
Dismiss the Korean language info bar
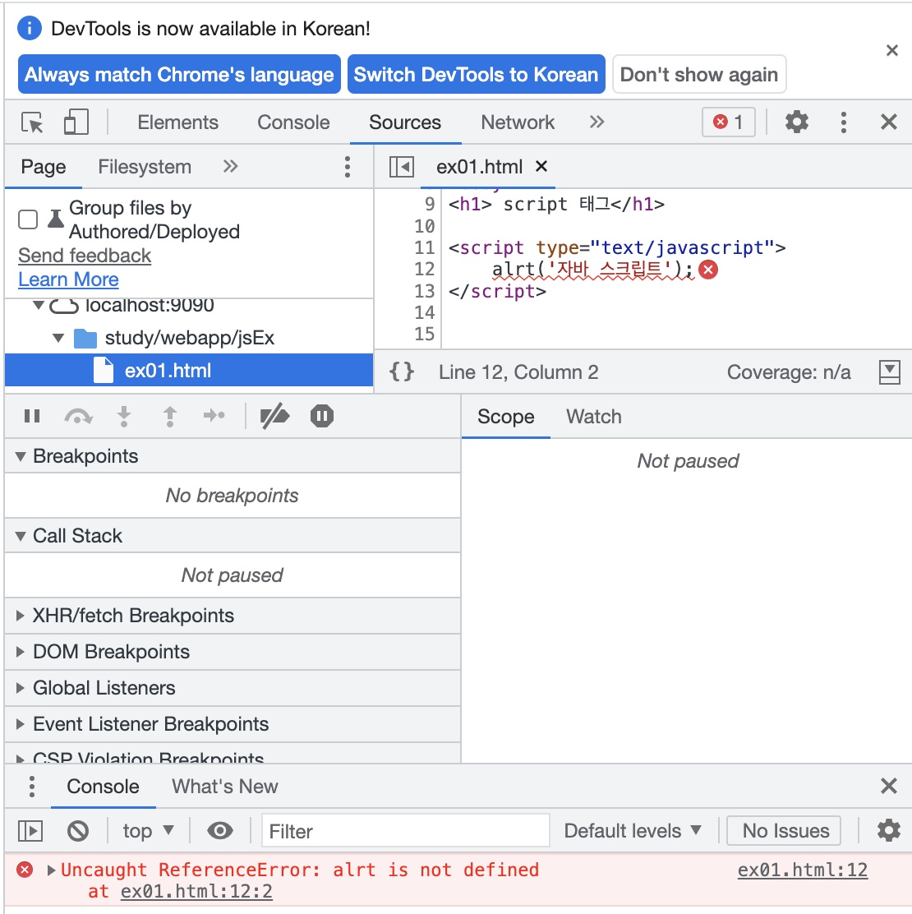(891, 51)
